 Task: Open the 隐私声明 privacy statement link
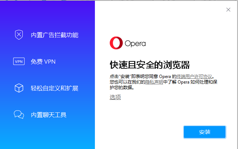tap(154, 82)
